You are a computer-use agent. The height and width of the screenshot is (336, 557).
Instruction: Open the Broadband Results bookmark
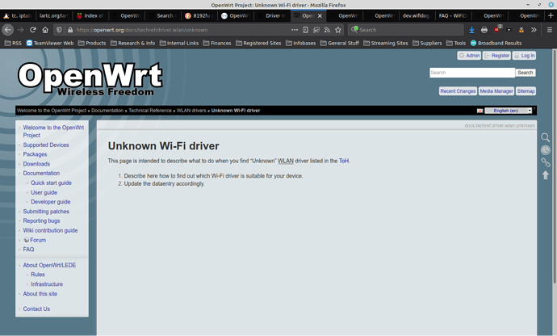pyautogui.click(x=496, y=43)
